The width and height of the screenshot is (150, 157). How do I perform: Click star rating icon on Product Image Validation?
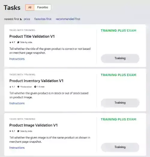10,131
